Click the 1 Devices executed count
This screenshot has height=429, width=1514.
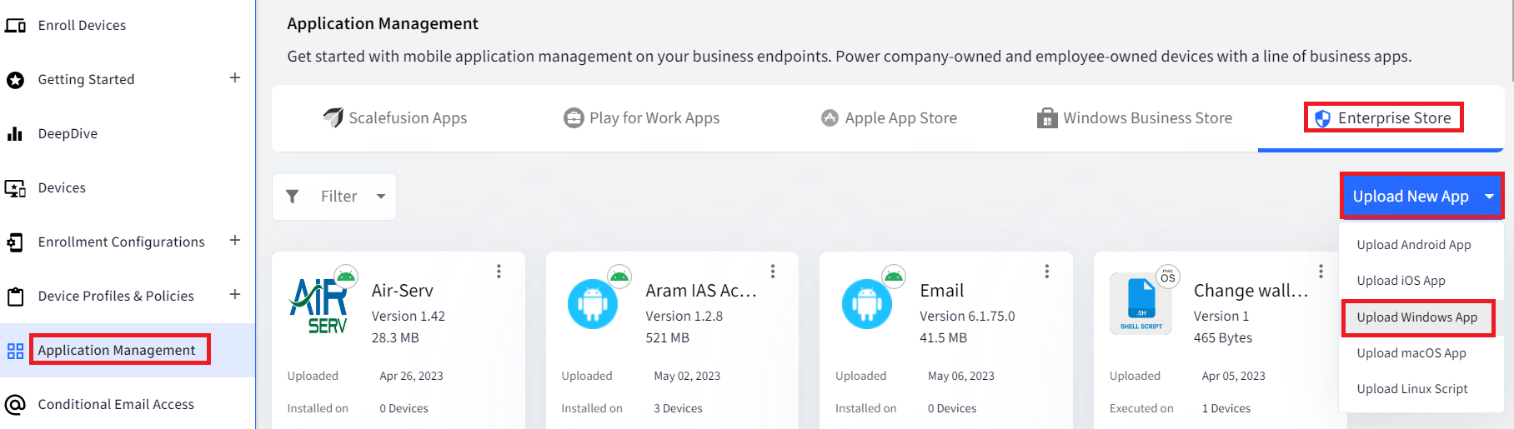[x=1226, y=409]
